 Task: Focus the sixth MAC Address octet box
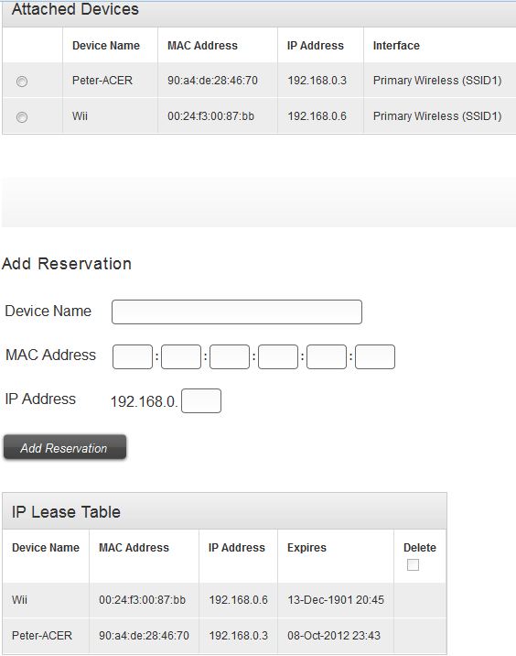[375, 356]
